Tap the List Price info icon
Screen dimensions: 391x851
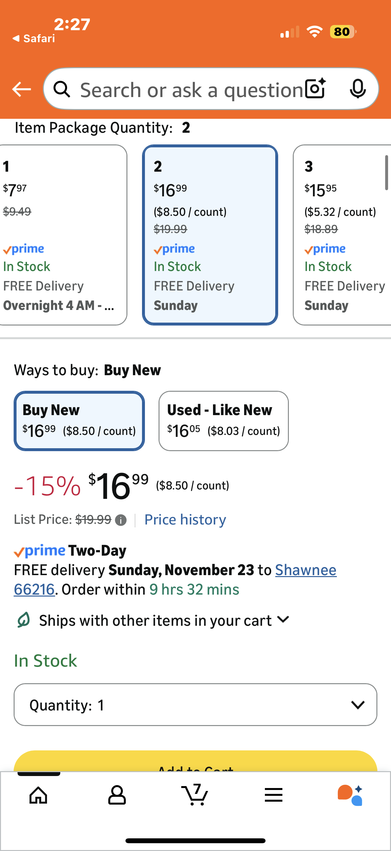(121, 520)
